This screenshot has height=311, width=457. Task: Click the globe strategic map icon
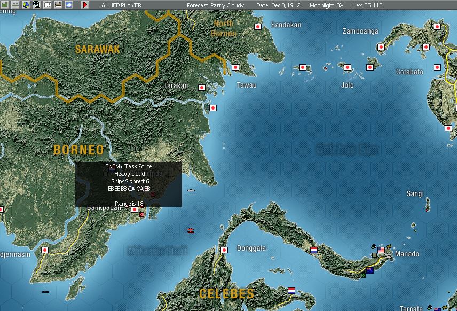click(x=26, y=5)
